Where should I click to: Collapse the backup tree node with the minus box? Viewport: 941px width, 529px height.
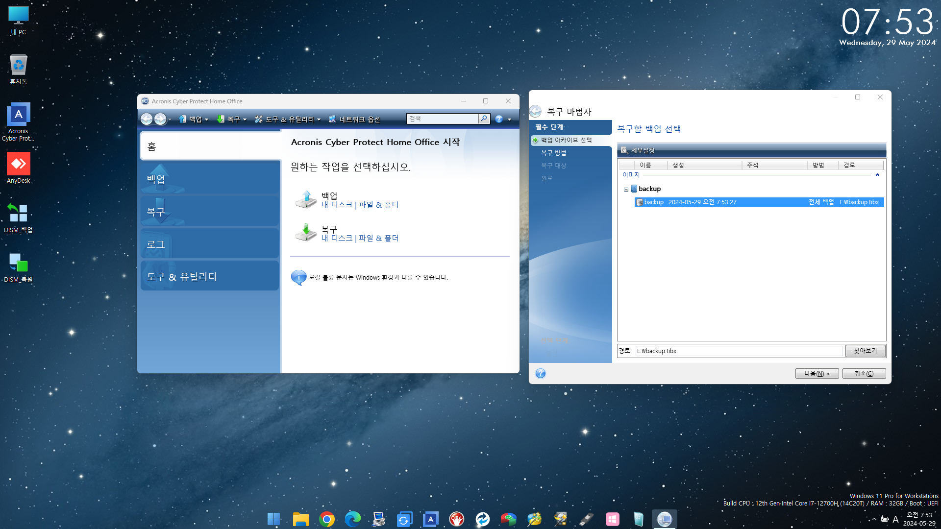point(626,190)
